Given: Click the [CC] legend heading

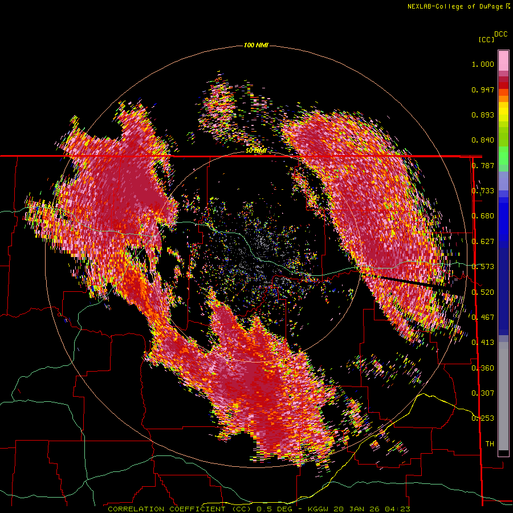Looking at the screenshot, I should (x=486, y=39).
